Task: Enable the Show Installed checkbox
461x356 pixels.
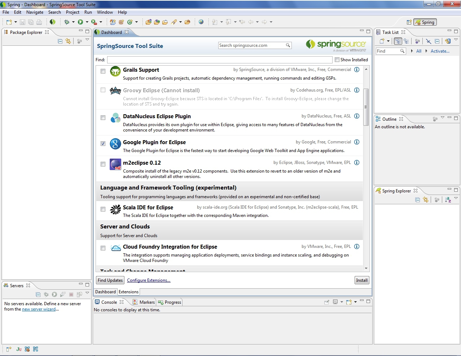Action: (x=338, y=59)
